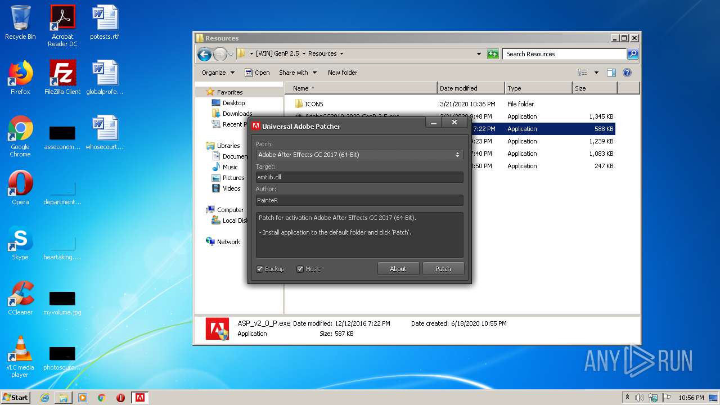Launch the VLC media player desktop shortcut
This screenshot has height=405, width=720.
[x=20, y=357]
